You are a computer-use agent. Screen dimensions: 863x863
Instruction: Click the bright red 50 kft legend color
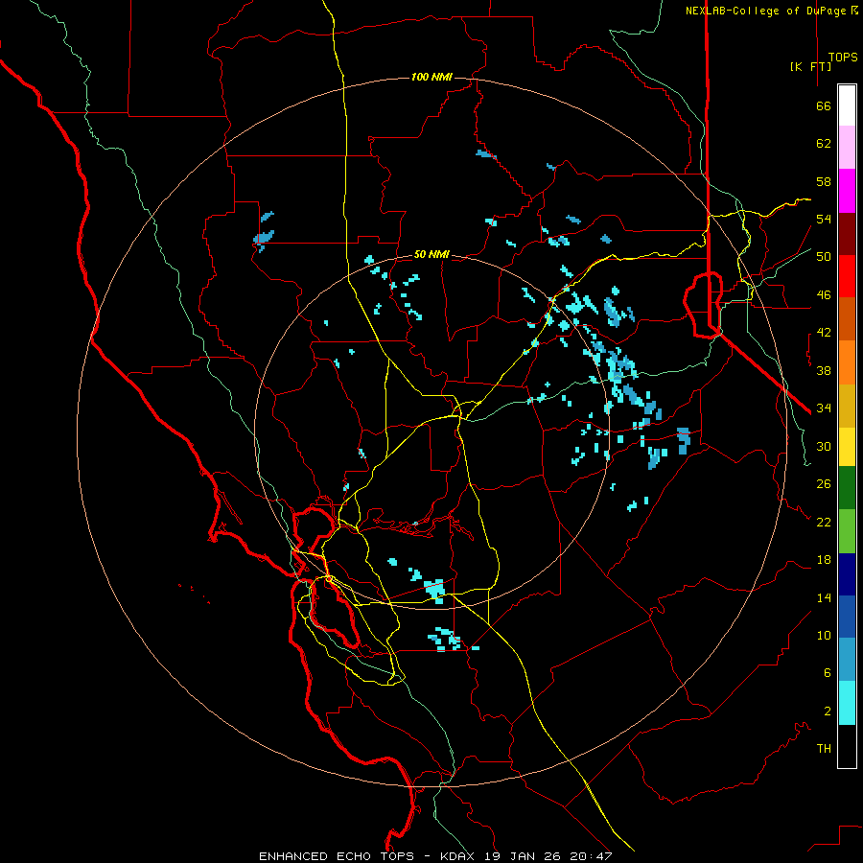[x=847, y=276]
